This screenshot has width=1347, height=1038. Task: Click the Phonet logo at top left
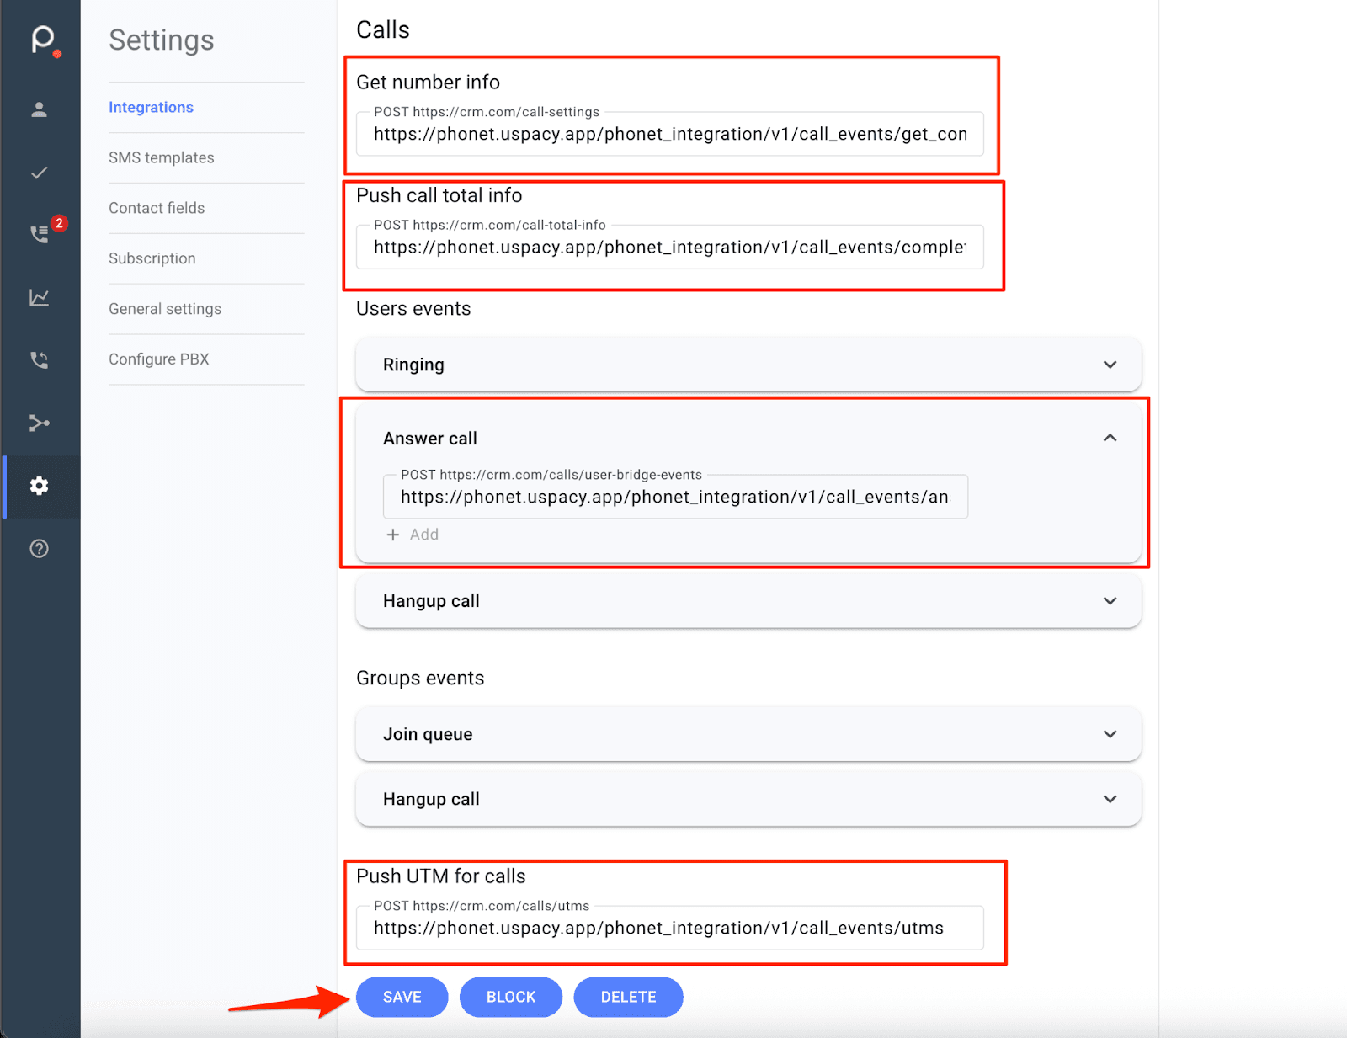click(x=43, y=39)
